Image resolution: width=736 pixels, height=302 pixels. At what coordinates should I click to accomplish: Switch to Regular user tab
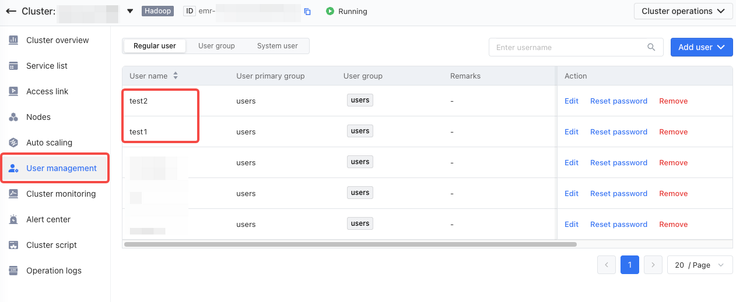pos(155,46)
